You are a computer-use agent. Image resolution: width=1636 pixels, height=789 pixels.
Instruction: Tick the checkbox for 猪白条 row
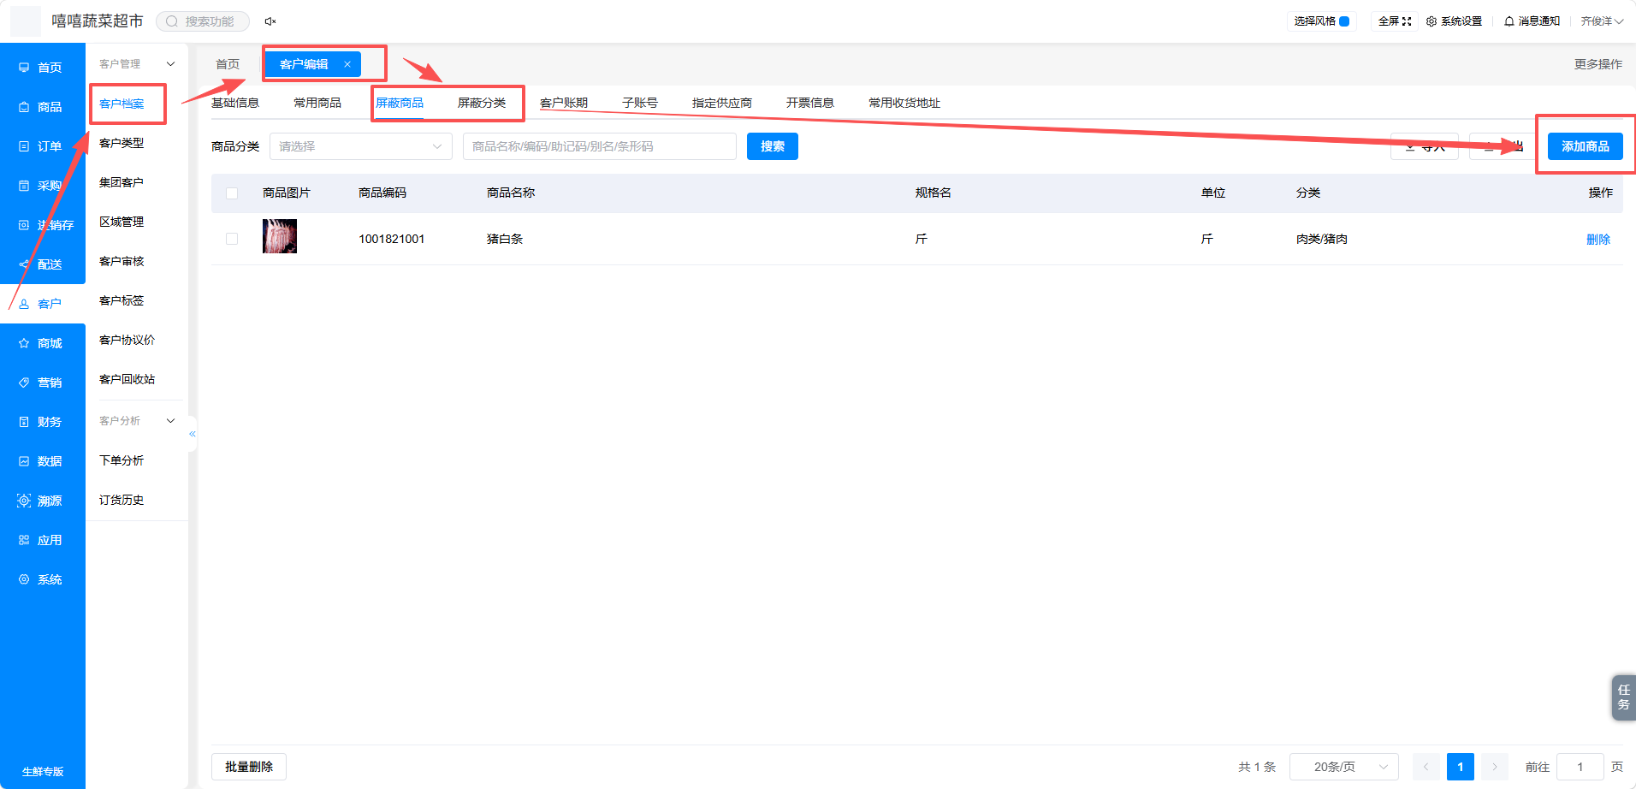click(x=232, y=239)
